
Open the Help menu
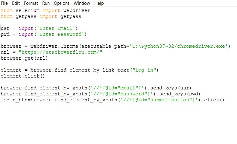[99, 3]
